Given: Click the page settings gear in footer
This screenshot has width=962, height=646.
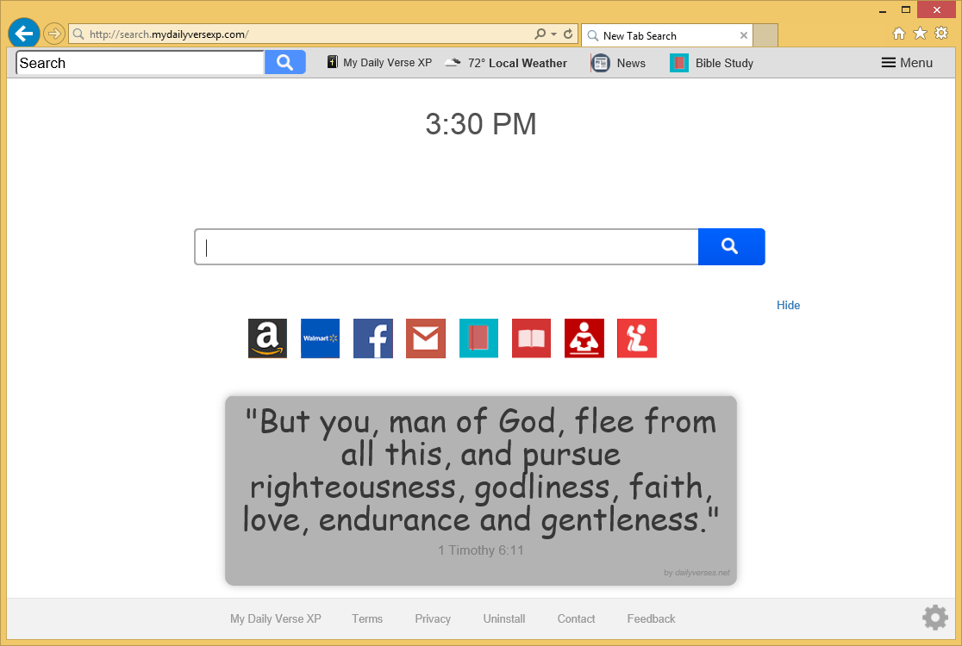Looking at the screenshot, I should [935, 618].
